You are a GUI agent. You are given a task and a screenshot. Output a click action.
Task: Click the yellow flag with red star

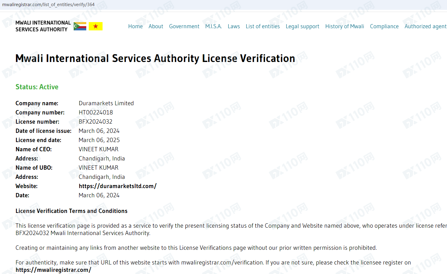95,26
